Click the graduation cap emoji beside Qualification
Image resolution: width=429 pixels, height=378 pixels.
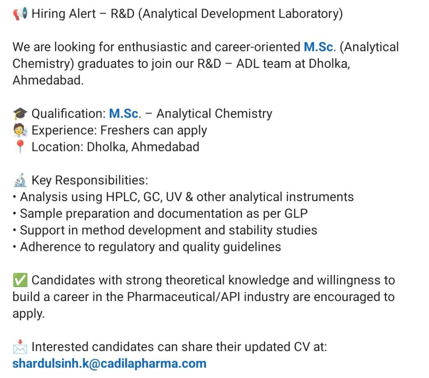[20, 114]
